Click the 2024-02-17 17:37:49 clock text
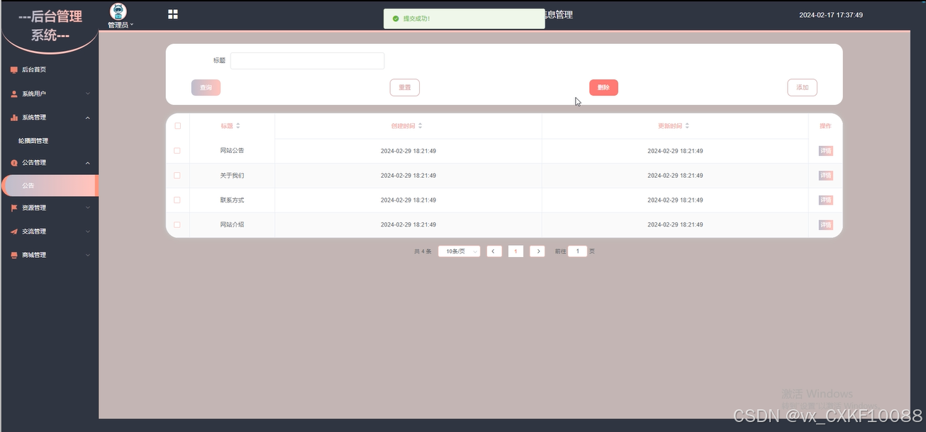Viewport: 926px width, 432px height. coord(831,15)
